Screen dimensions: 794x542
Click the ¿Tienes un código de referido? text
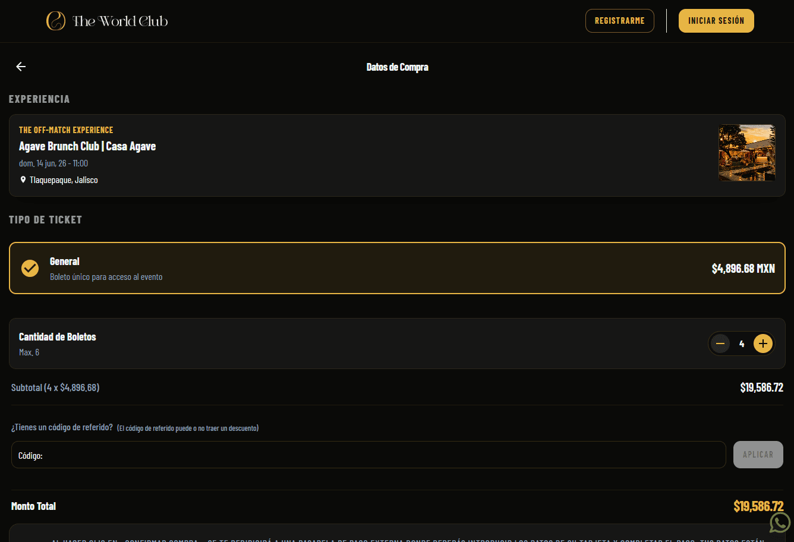(x=62, y=427)
